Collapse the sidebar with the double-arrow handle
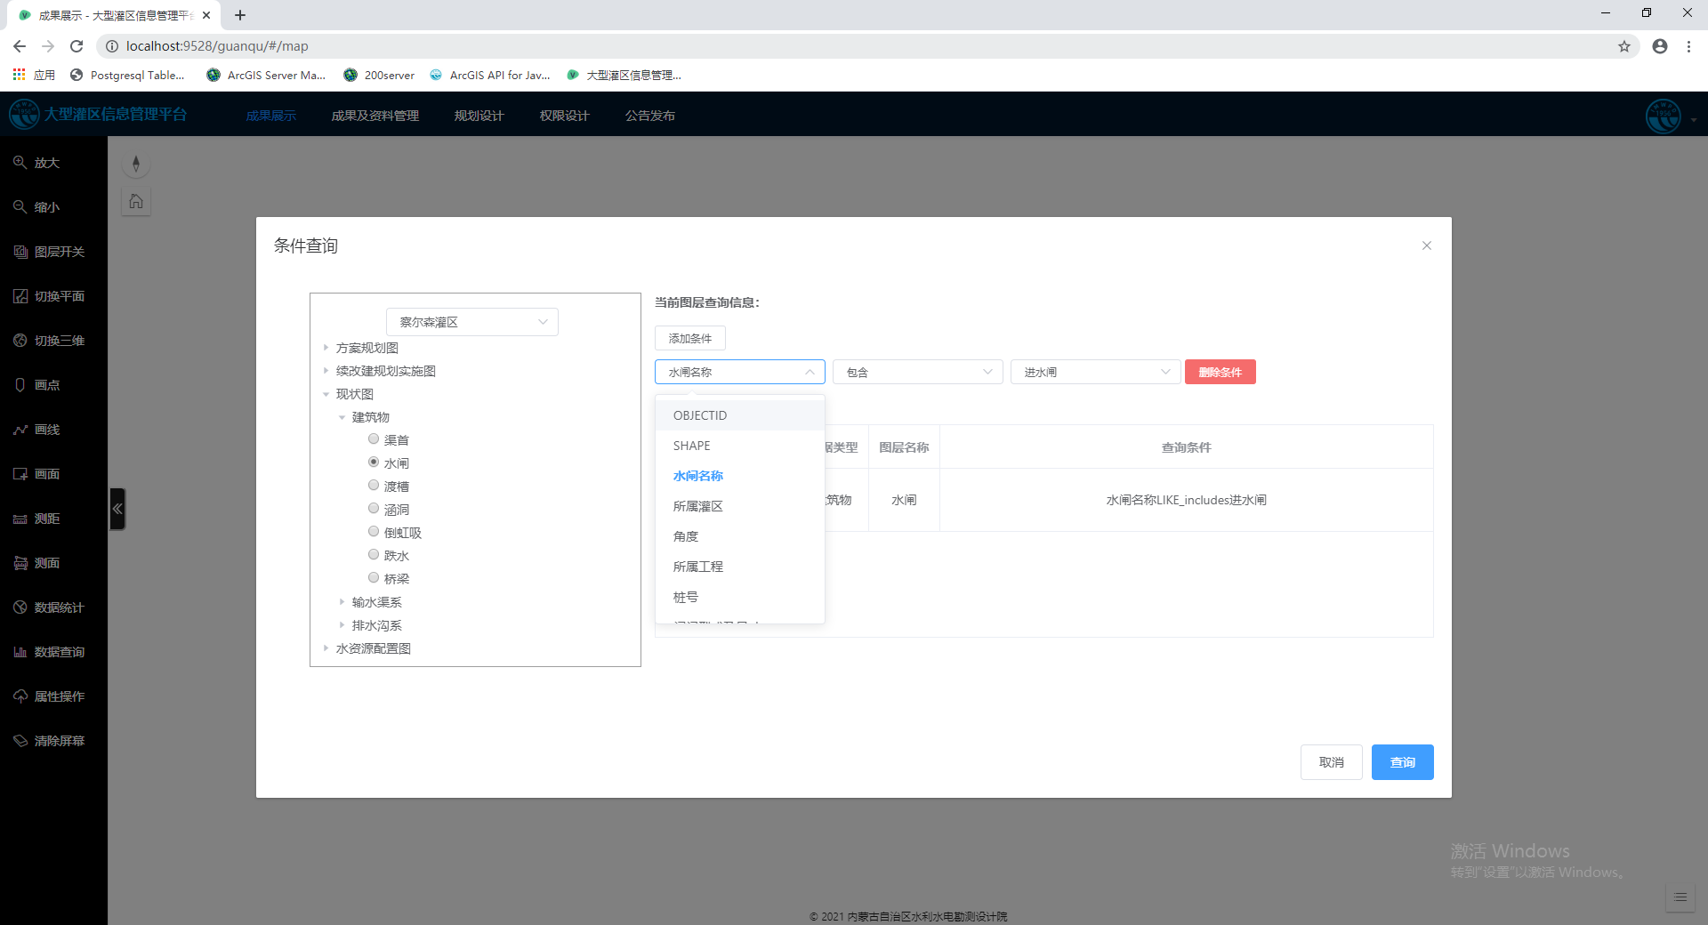The height and width of the screenshot is (925, 1708). pos(117,509)
